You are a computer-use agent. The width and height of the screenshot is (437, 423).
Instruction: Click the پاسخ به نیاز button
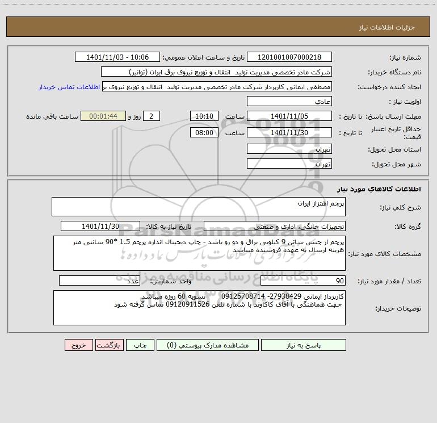pos(303,345)
